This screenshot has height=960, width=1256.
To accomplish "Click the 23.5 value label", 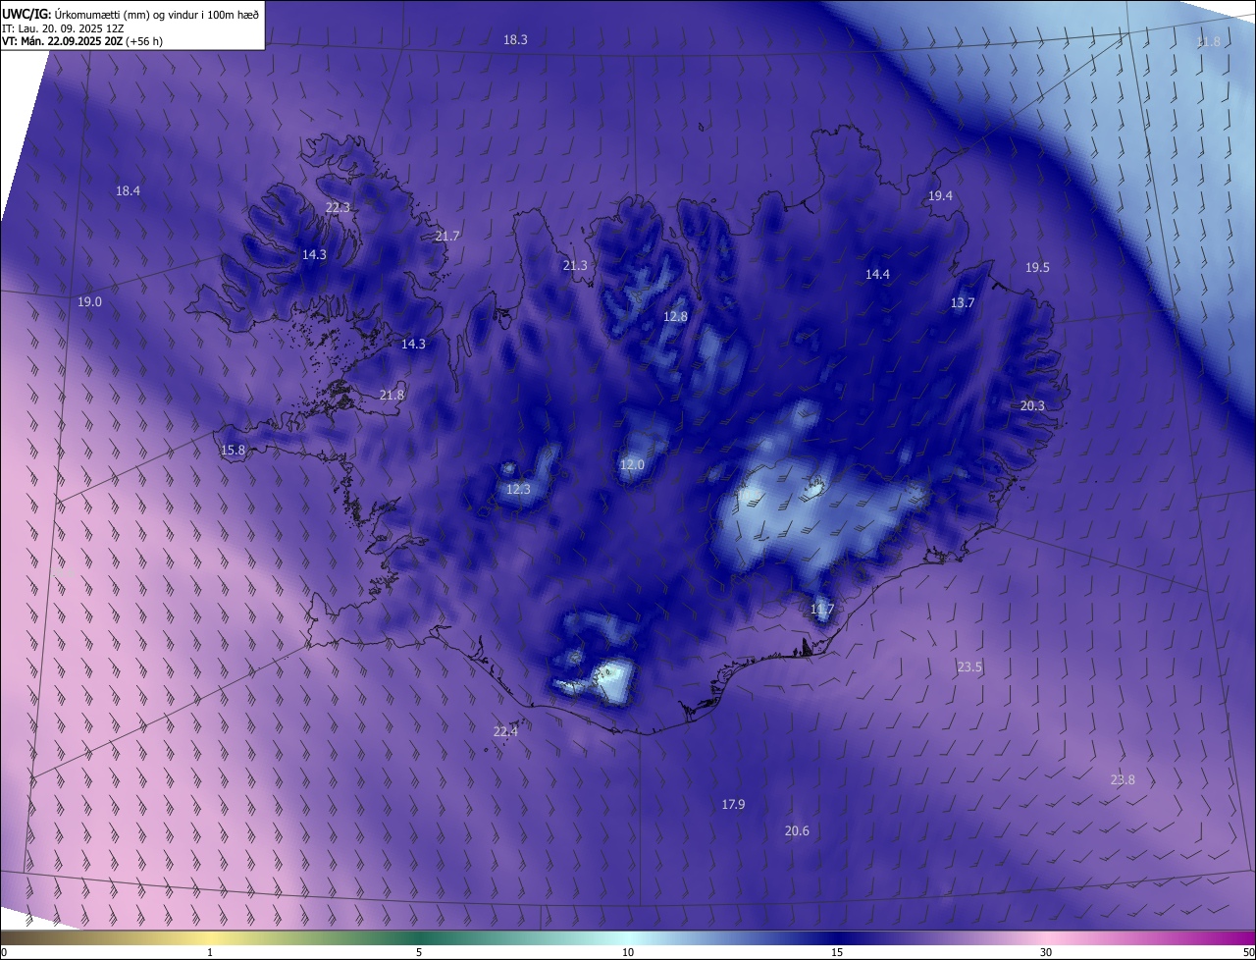I will point(969,667).
